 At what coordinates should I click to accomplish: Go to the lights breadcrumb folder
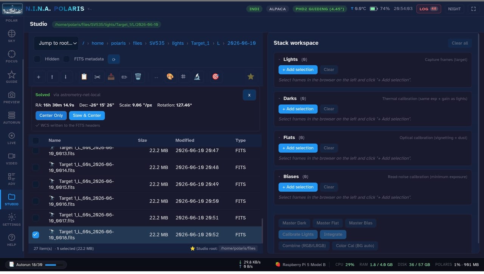(178, 43)
